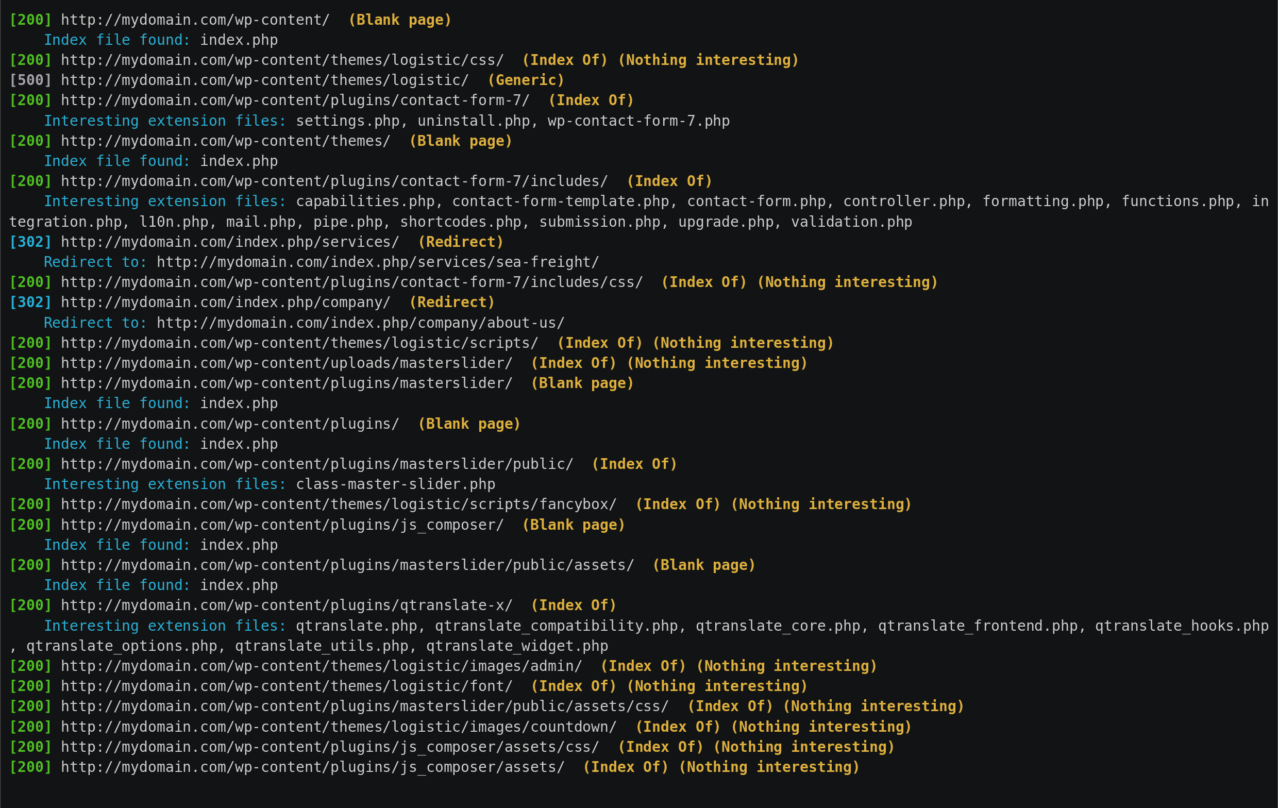This screenshot has height=808, width=1278.
Task: Open the services/sea-freight/ redirect target URL
Action: (378, 262)
